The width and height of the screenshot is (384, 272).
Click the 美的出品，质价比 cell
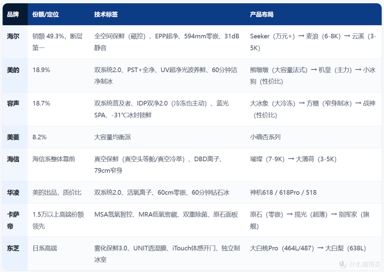(x=59, y=192)
